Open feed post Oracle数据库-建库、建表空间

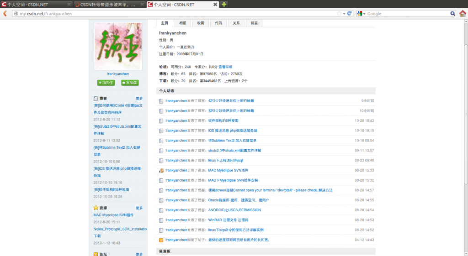tap(239, 200)
